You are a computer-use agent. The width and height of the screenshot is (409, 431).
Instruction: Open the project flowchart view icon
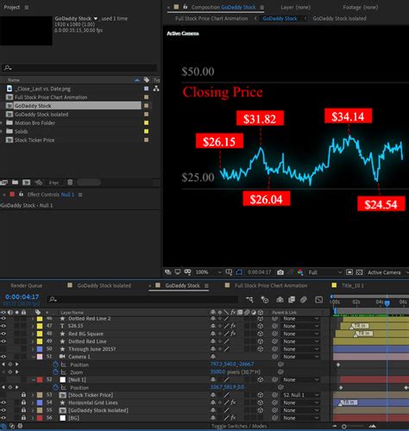156,89
